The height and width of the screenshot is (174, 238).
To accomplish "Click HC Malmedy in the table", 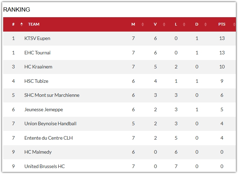I will pos(38,152).
